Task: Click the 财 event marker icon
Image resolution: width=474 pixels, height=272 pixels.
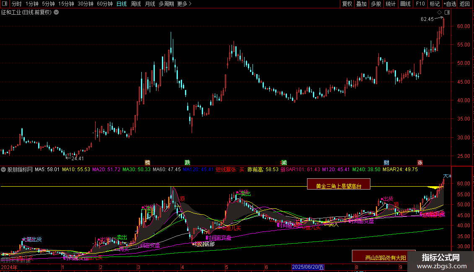Action: click(x=386, y=162)
